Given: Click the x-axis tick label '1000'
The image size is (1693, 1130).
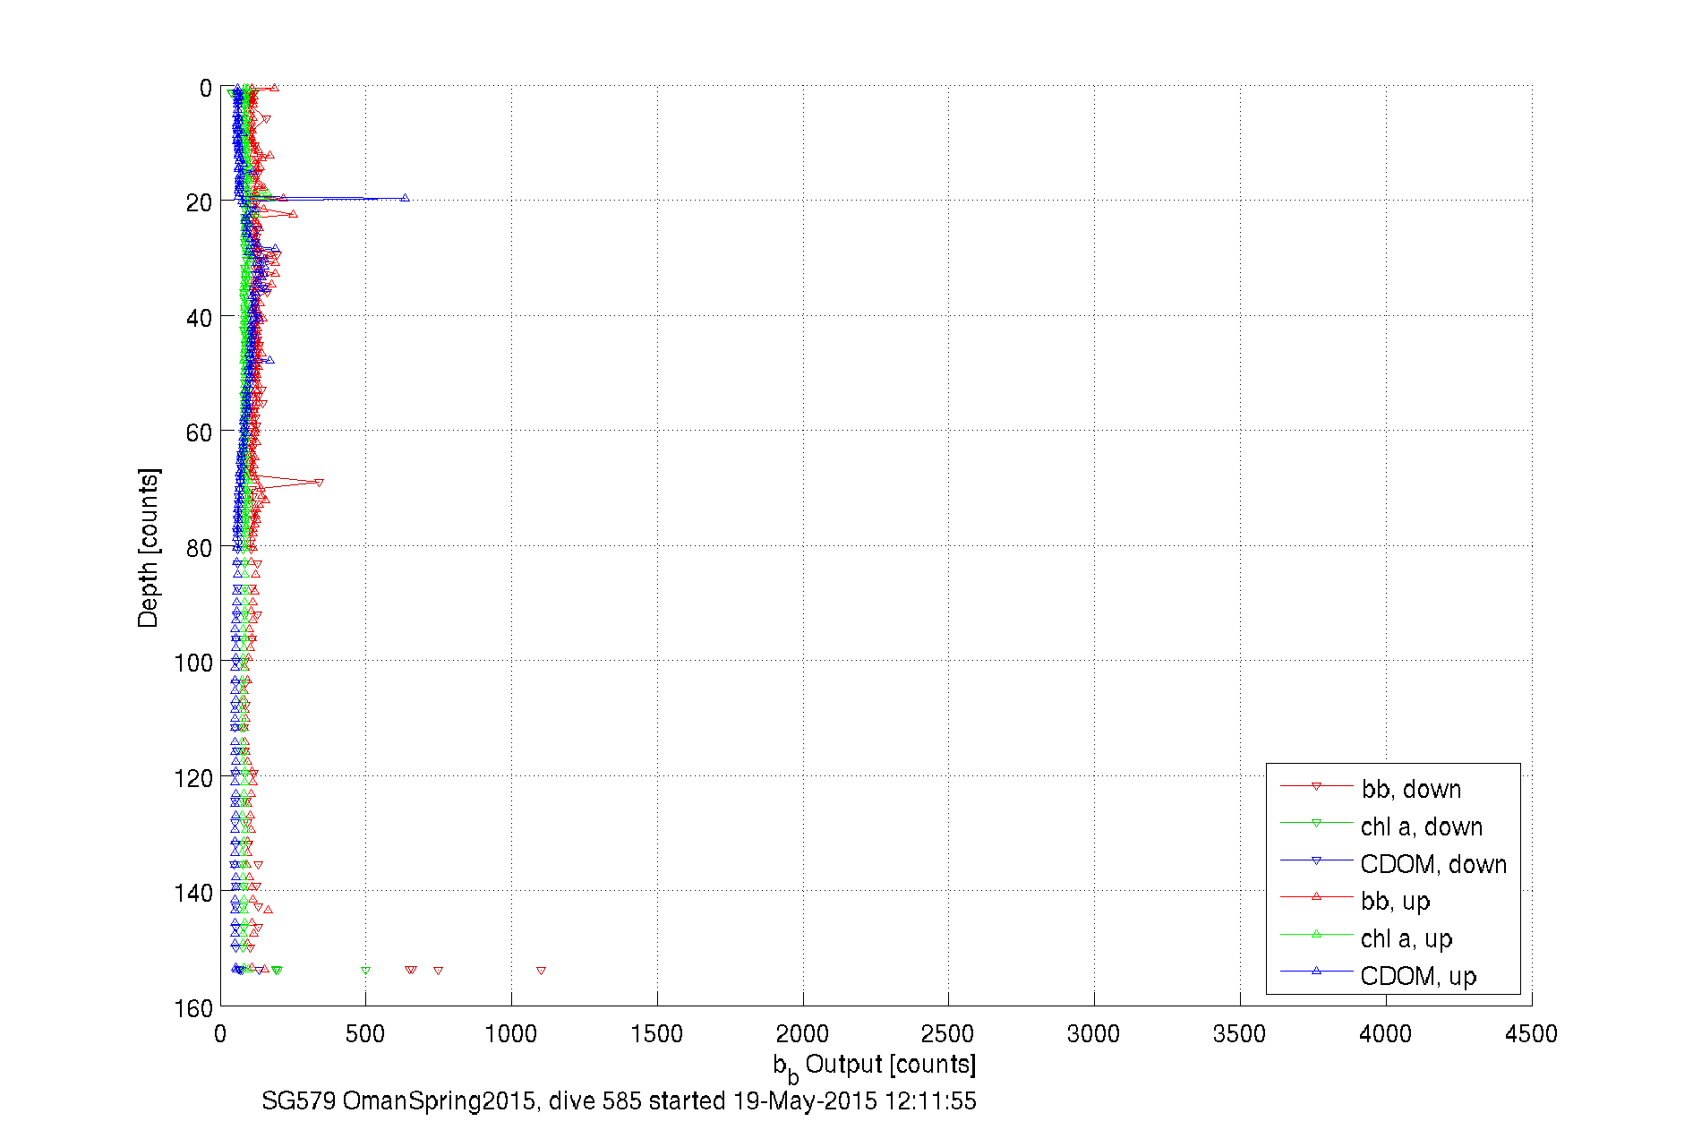Looking at the screenshot, I should (x=511, y=1034).
